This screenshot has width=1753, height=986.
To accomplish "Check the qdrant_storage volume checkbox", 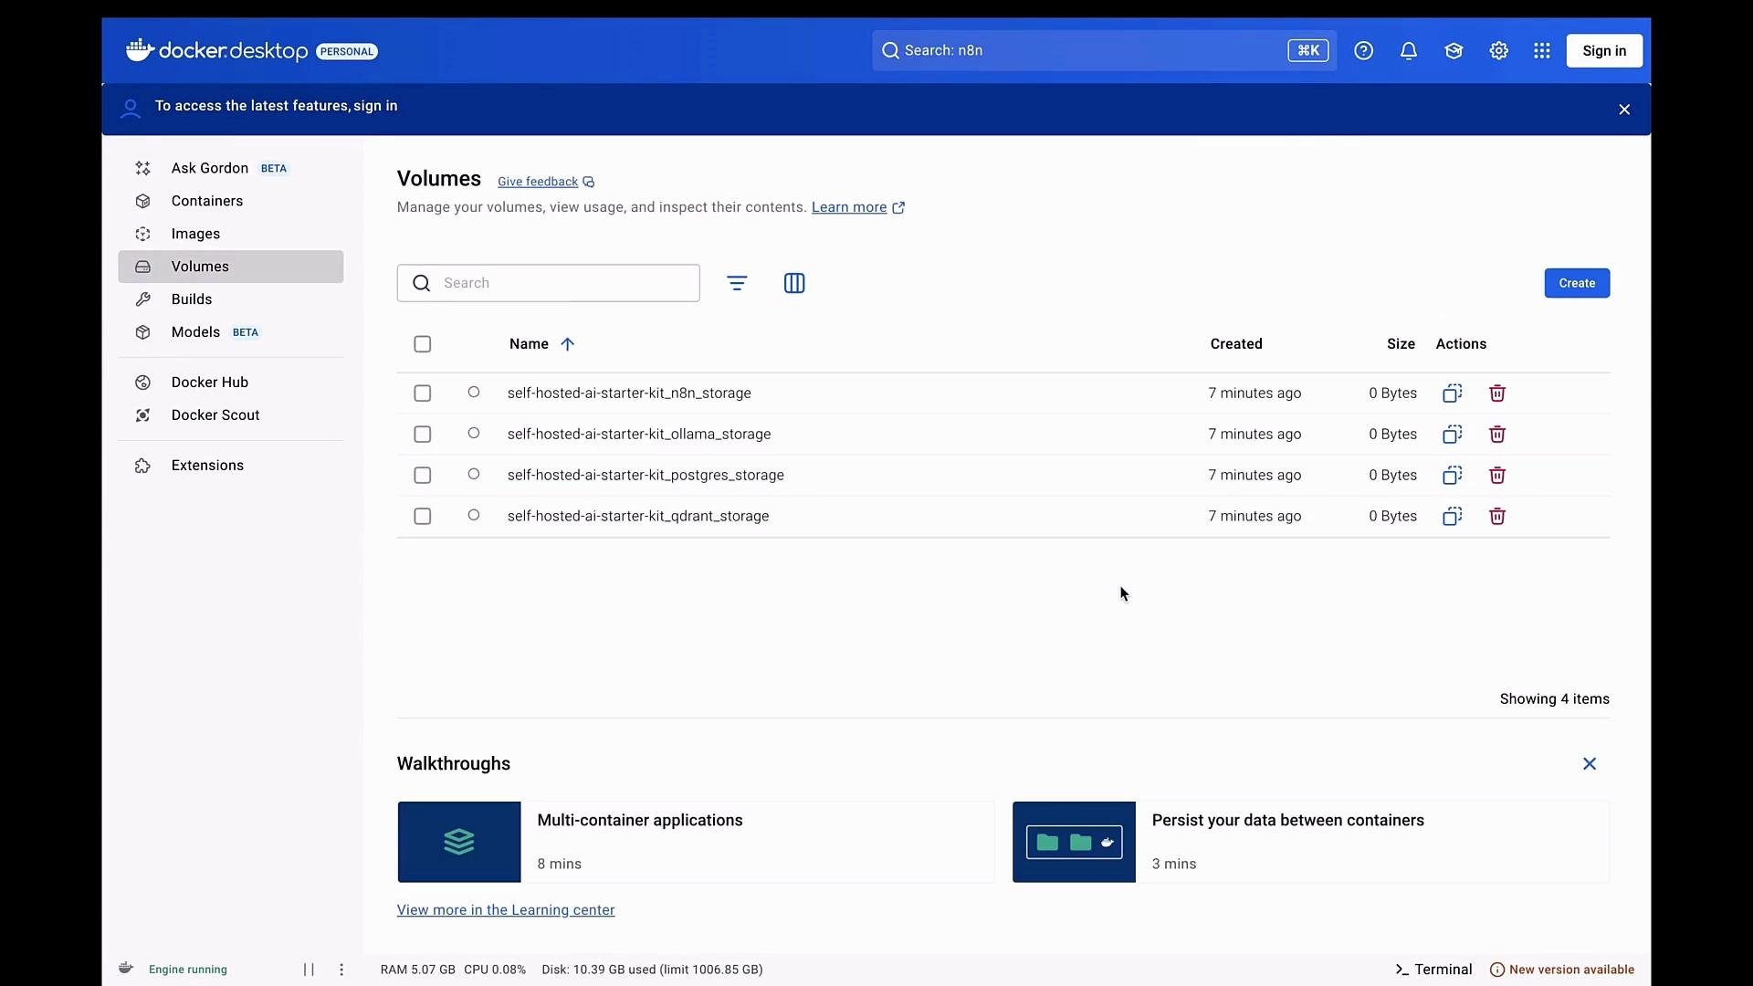I will (422, 517).
